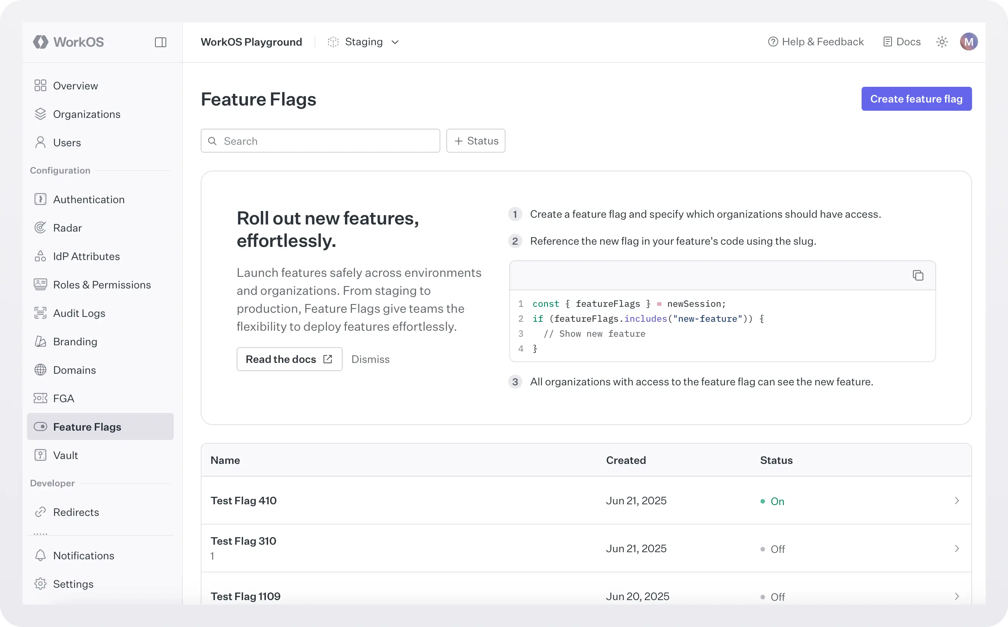The height and width of the screenshot is (627, 1008).
Task: Open the Docs link
Action: [x=902, y=42]
